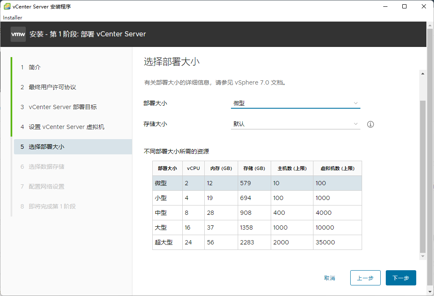Maximize the installer window
Image resolution: width=434 pixels, height=296 pixels.
click(404, 6)
